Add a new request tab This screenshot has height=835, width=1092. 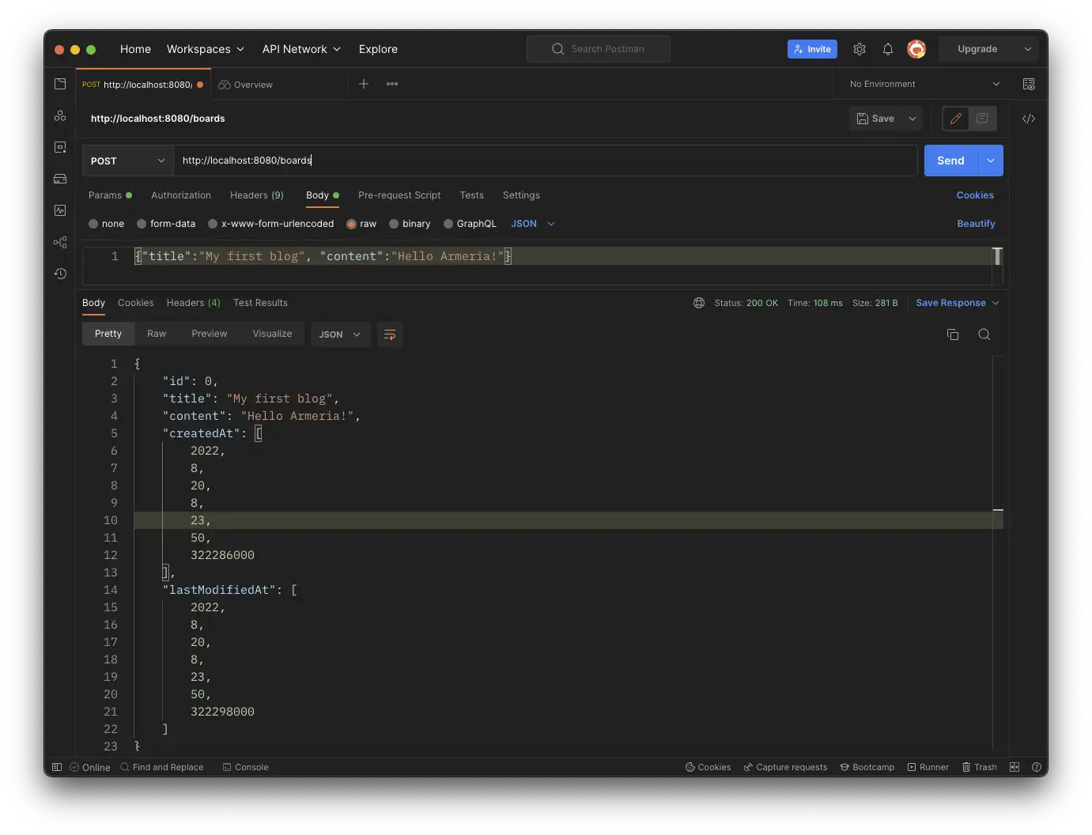364,84
